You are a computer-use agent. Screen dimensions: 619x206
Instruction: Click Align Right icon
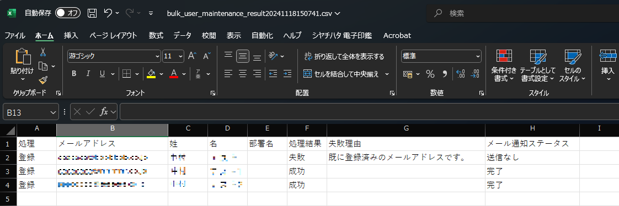click(257, 73)
